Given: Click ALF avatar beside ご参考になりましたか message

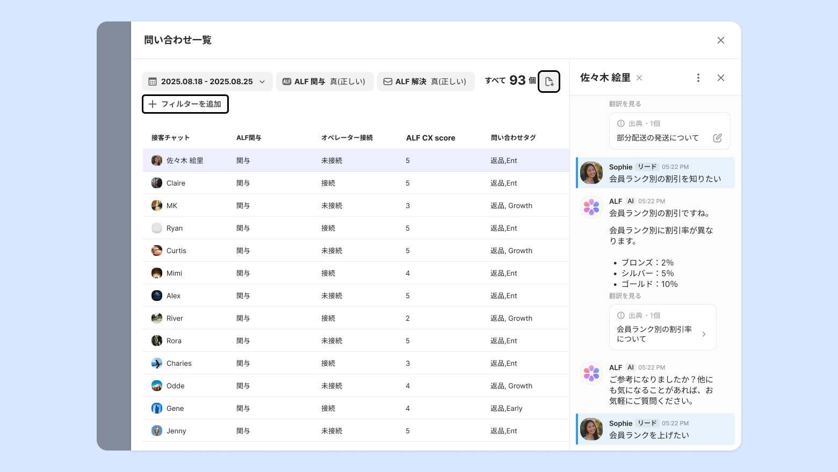Looking at the screenshot, I should click(x=591, y=373).
